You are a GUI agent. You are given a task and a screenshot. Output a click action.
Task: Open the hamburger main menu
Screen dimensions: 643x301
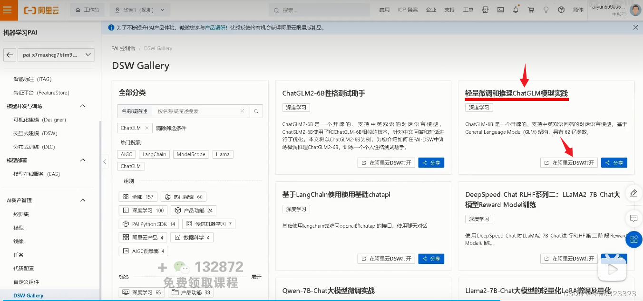[8, 10]
